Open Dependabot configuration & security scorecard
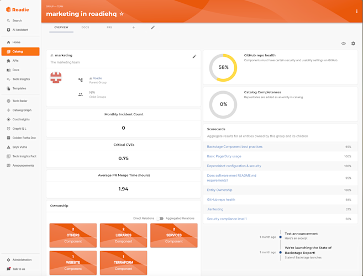The image size is (363, 276). point(234,166)
